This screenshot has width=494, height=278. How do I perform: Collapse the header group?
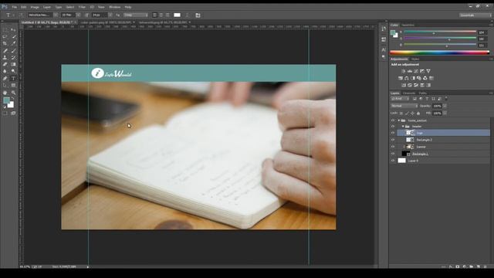pyautogui.click(x=403, y=127)
